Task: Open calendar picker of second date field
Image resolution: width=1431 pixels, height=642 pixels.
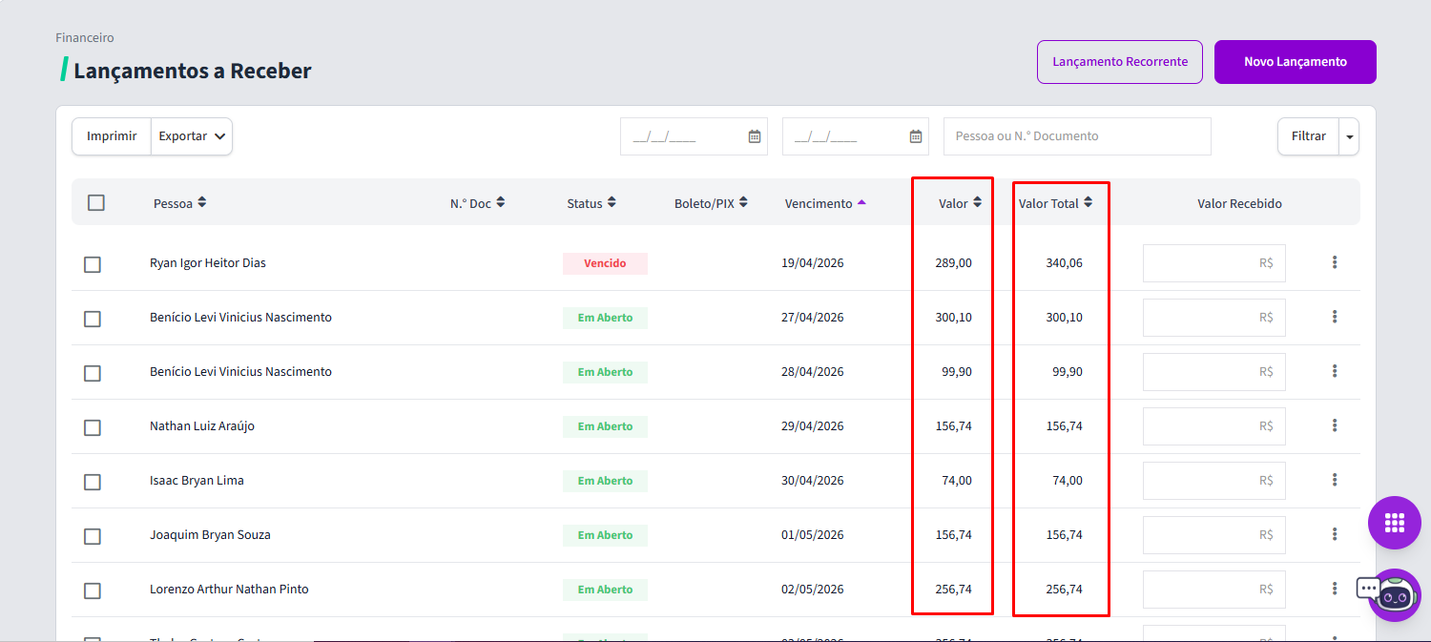Action: click(916, 136)
